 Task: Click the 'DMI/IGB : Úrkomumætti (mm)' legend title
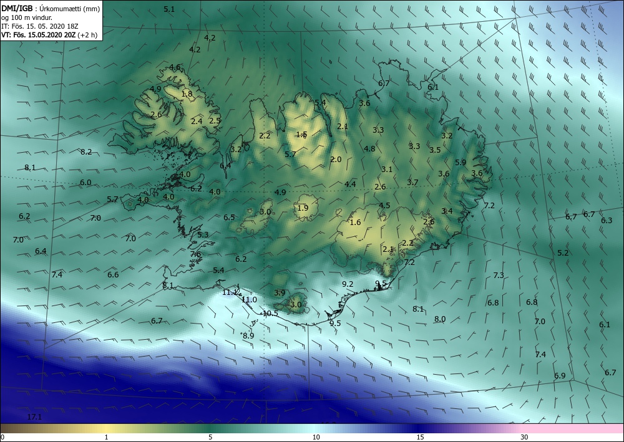pyautogui.click(x=51, y=8)
